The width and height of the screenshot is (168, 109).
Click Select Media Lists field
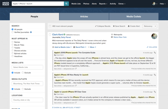pyautogui.click(x=27, y=67)
